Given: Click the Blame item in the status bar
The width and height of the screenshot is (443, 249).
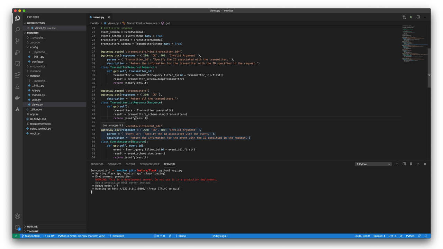Looking at the screenshot, I should point(180,236).
